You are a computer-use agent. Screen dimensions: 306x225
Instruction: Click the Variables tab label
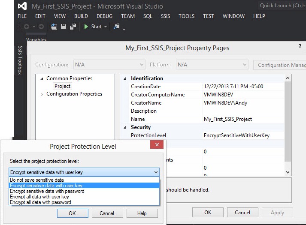pos(36,39)
